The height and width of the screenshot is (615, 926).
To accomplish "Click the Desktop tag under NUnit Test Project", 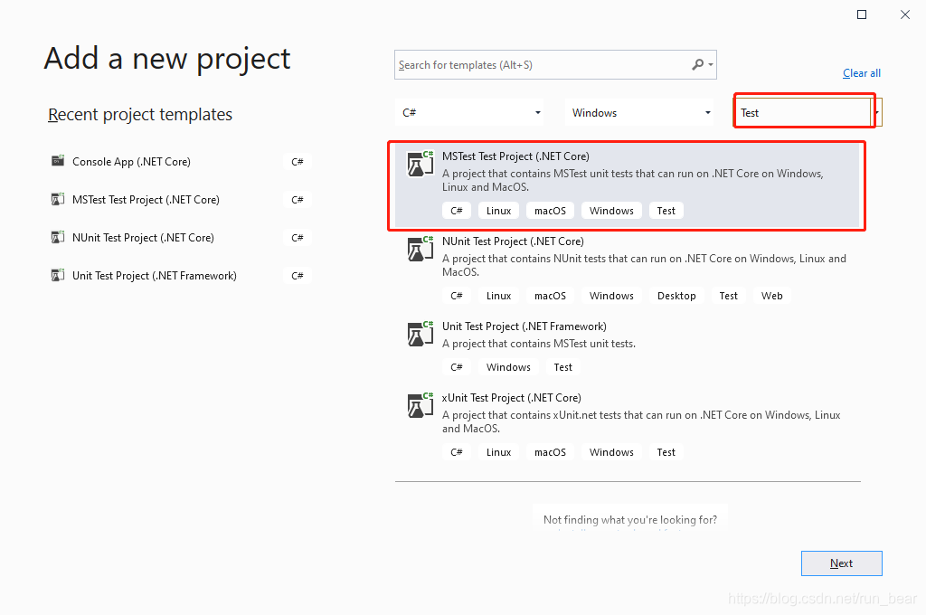I will click(x=676, y=296).
